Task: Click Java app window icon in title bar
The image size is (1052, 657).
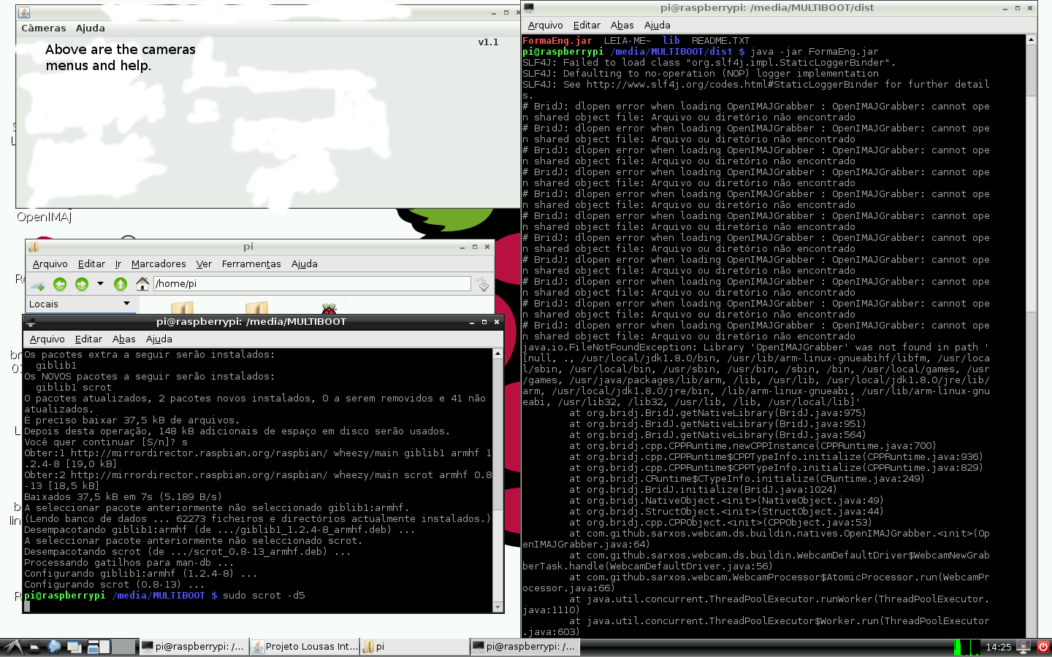Action: [x=24, y=12]
